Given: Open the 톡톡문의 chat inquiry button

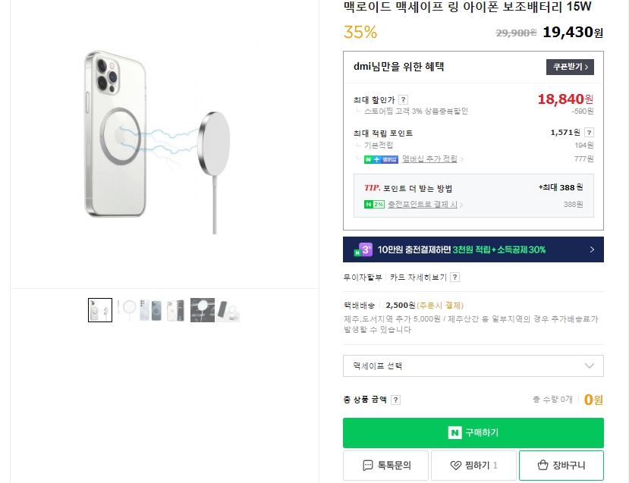Looking at the screenshot, I should click(385, 466).
